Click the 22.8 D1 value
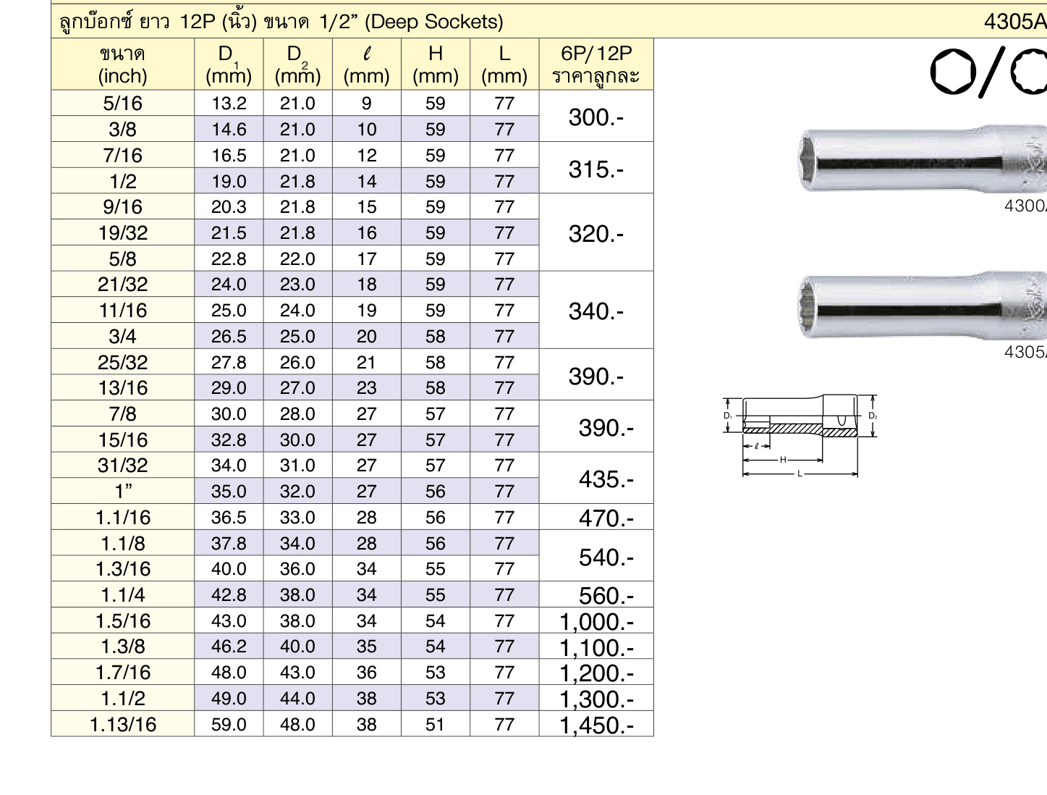Image resolution: width=1047 pixels, height=795 pixels. tap(229, 258)
